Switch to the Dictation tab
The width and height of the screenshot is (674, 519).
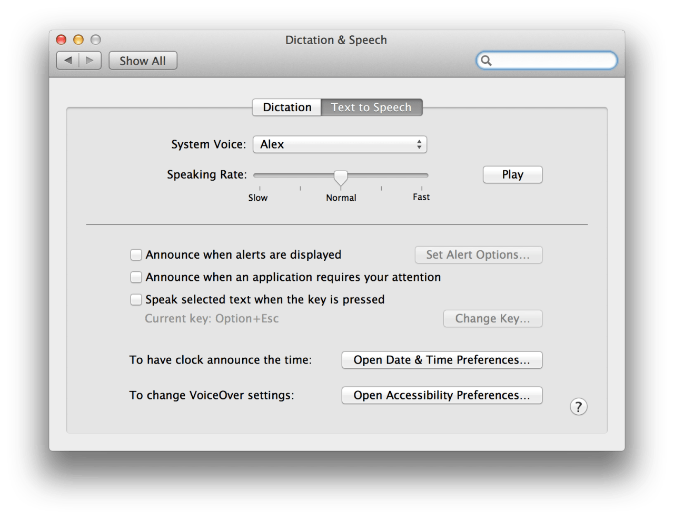tap(287, 107)
